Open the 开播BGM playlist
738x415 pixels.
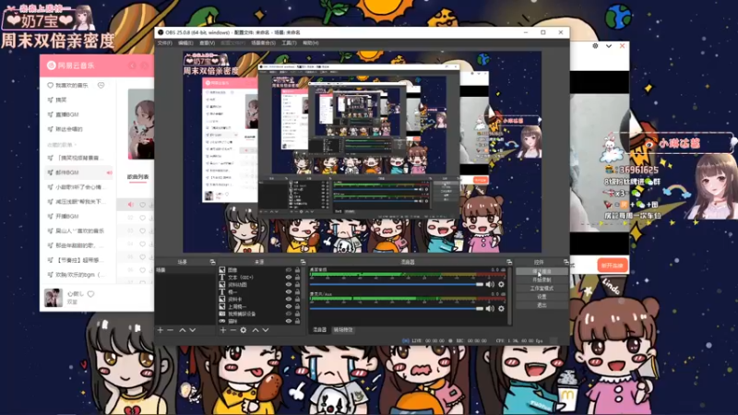66,217
